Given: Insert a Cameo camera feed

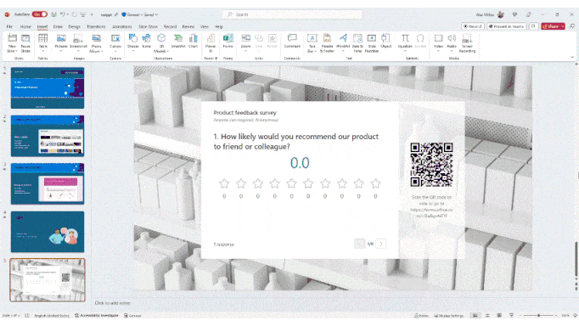Looking at the screenshot, I should pos(115,42).
